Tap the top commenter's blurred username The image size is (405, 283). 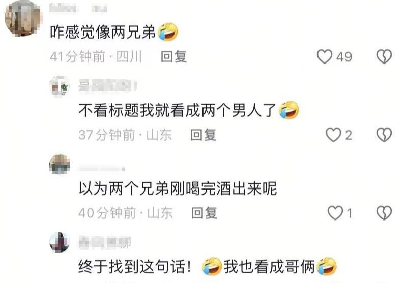(78, 8)
